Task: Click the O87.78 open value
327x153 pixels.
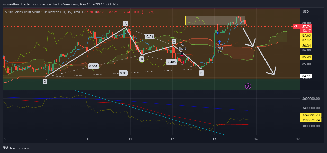Action: coord(87,12)
